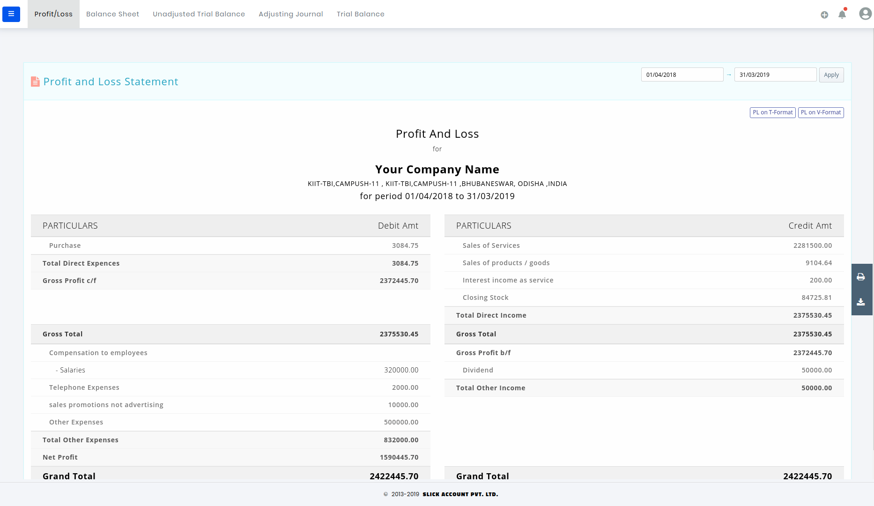Image resolution: width=874 pixels, height=506 pixels.
Task: Click Sales of products / goods row
Action: point(644,263)
